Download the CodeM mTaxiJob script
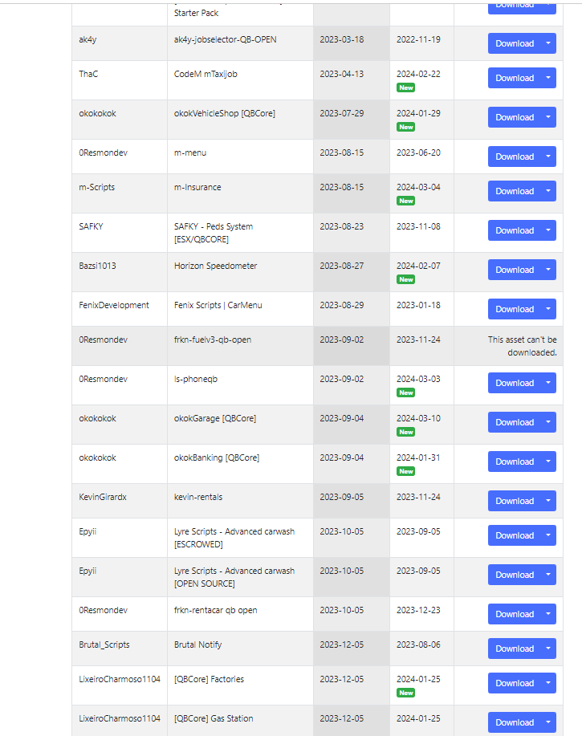Screen dimensions: 582x736 coord(515,78)
